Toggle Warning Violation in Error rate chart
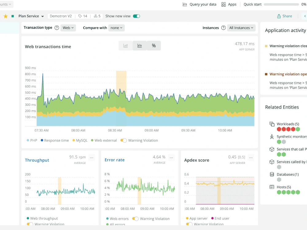 pyautogui.click(x=135, y=219)
